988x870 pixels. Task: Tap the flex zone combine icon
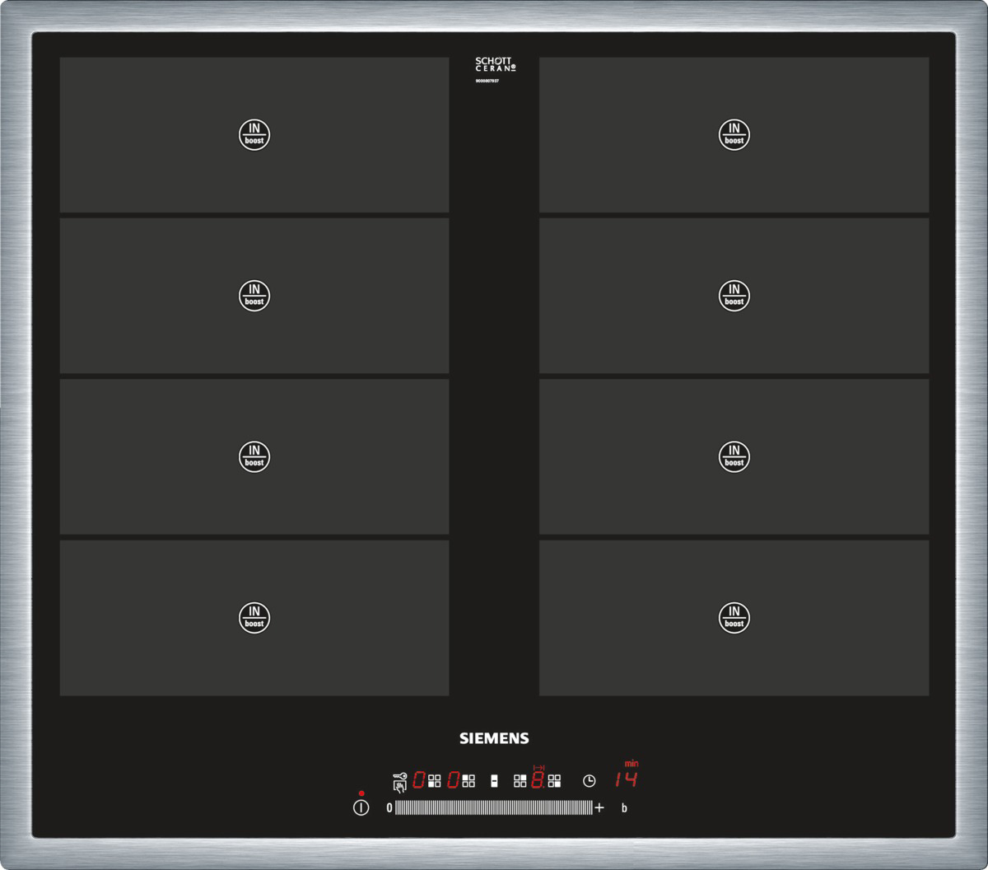(494, 781)
